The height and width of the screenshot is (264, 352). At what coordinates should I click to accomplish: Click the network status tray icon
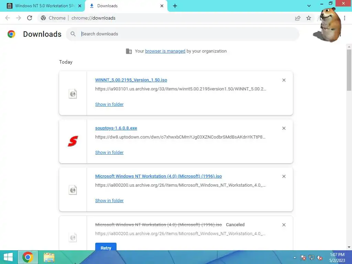311,257
